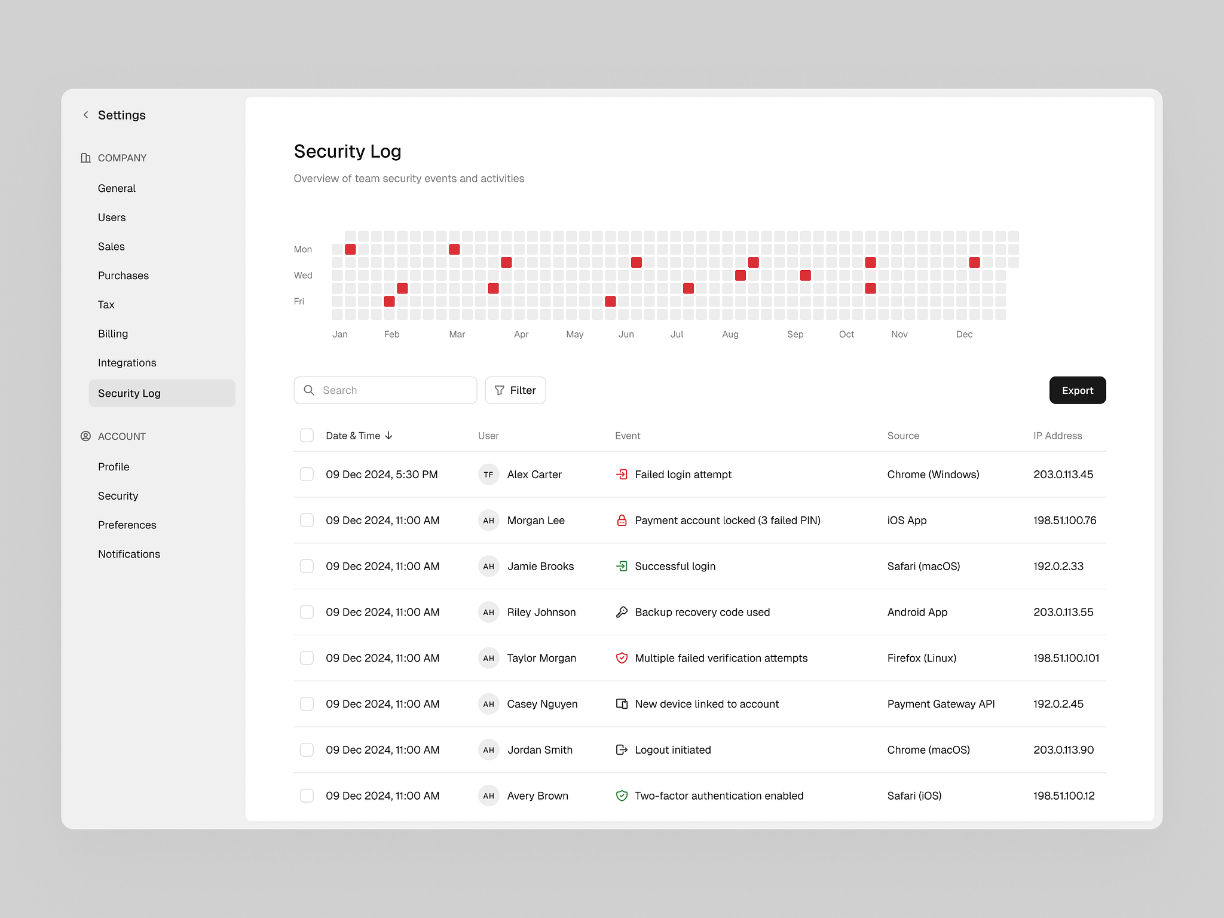1224x918 pixels.
Task: Click the red shield icon on Taylor Morgan's row
Action: [622, 658]
